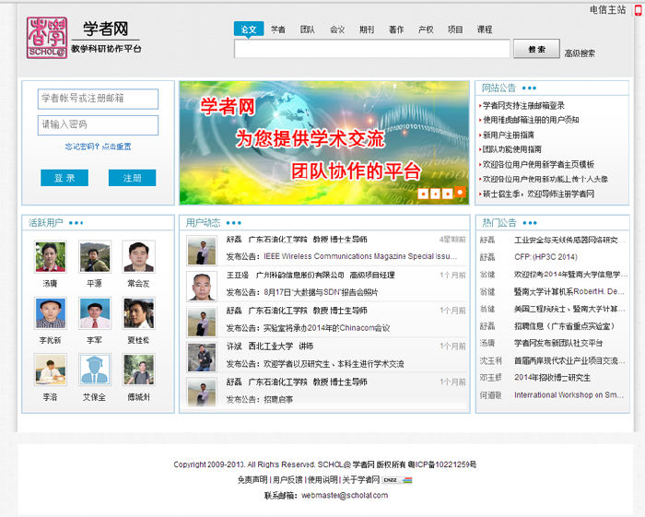Open announcement 硕士招生季,欢迎导师注册学者网
Image resolution: width=645 pixels, height=517 pixels.
tap(538, 194)
